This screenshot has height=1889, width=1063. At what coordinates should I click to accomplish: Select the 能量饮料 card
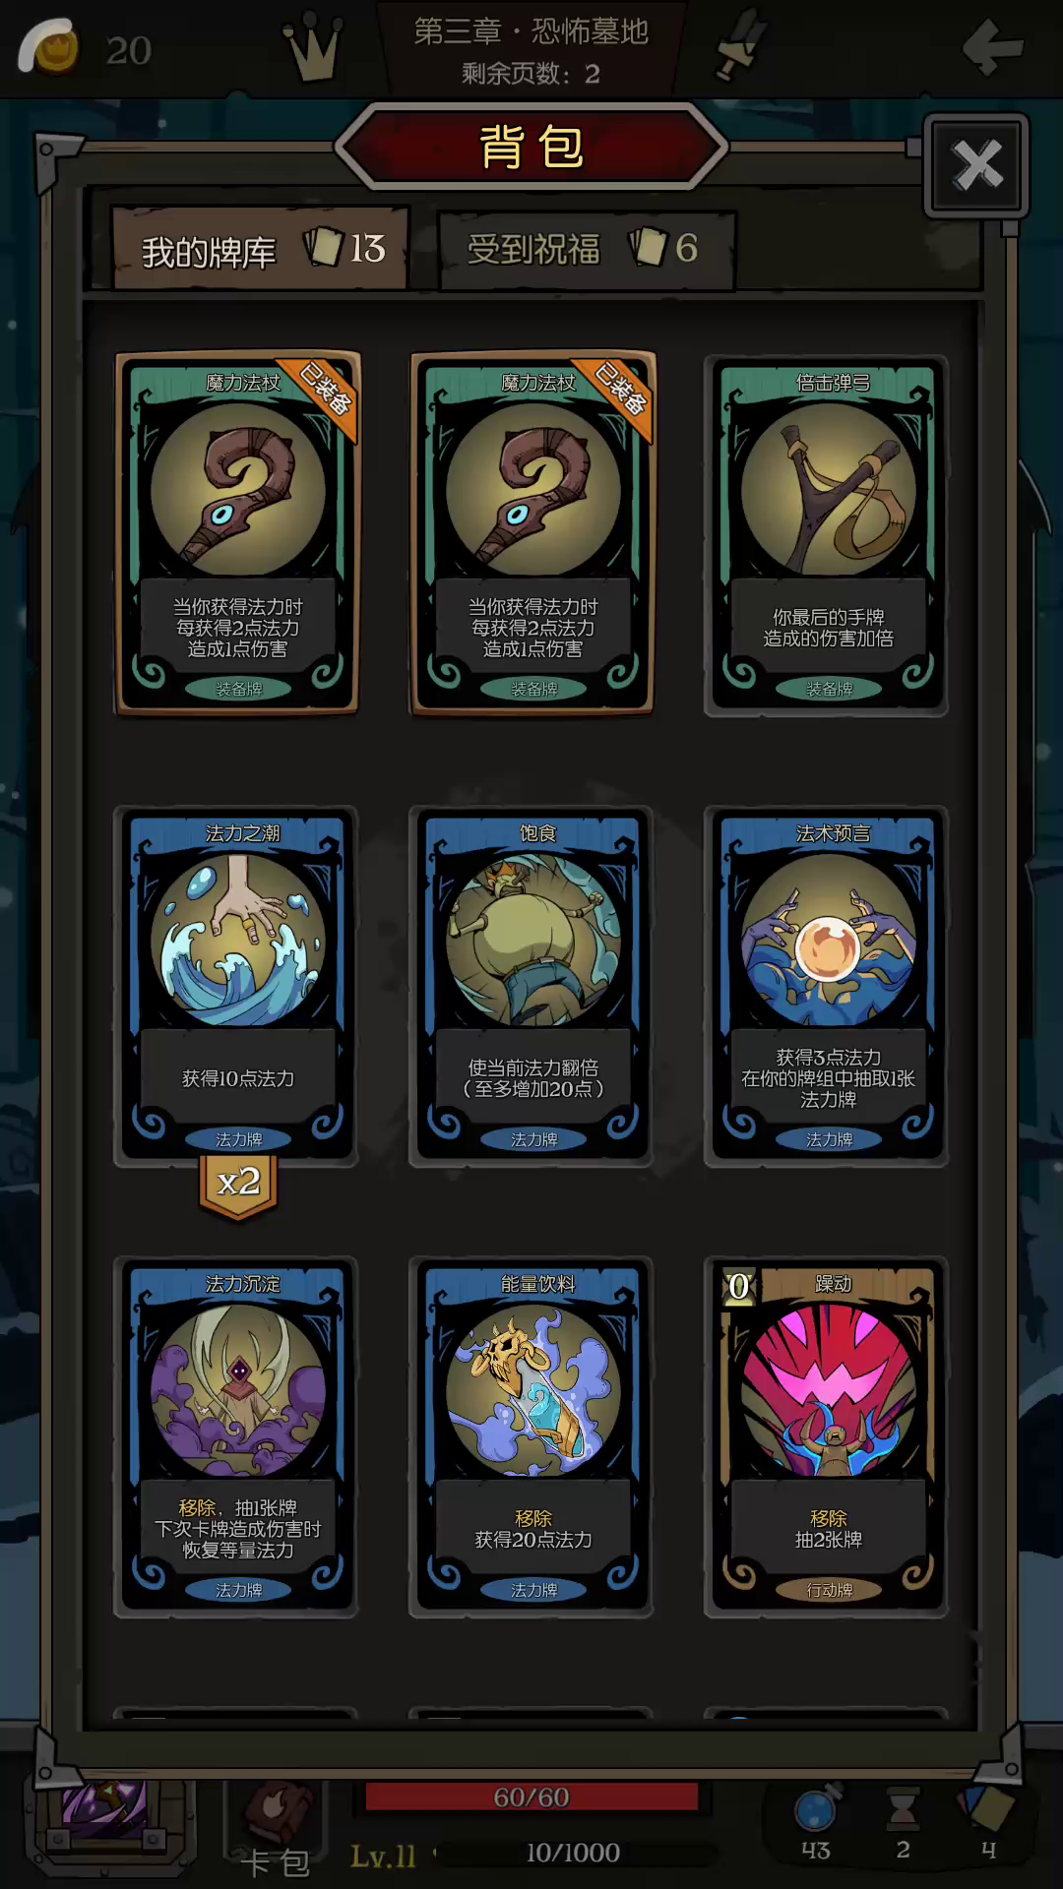pos(531,1436)
